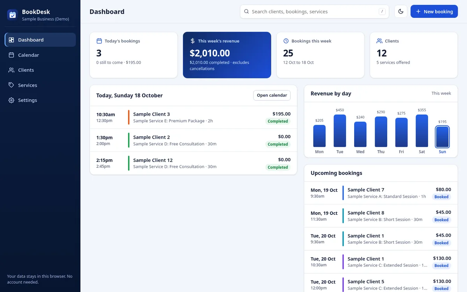Open Settings from the sidebar
The height and width of the screenshot is (292, 467).
(40, 100)
